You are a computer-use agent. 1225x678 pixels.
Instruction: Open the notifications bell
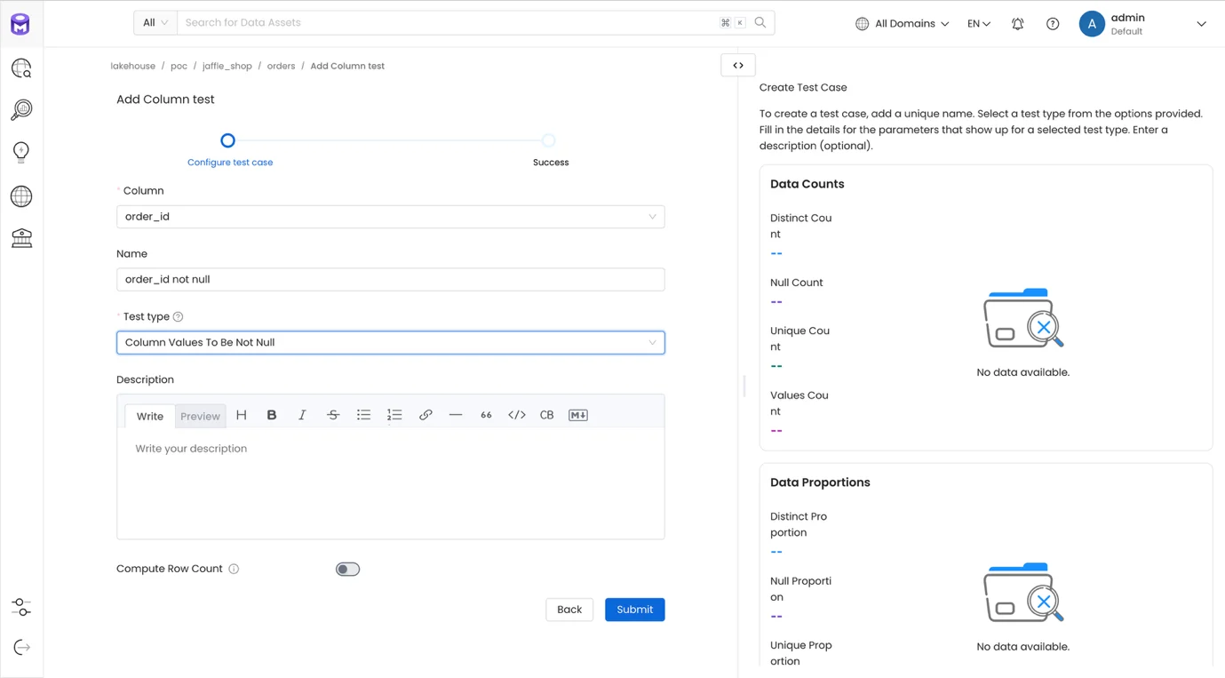(x=1017, y=24)
